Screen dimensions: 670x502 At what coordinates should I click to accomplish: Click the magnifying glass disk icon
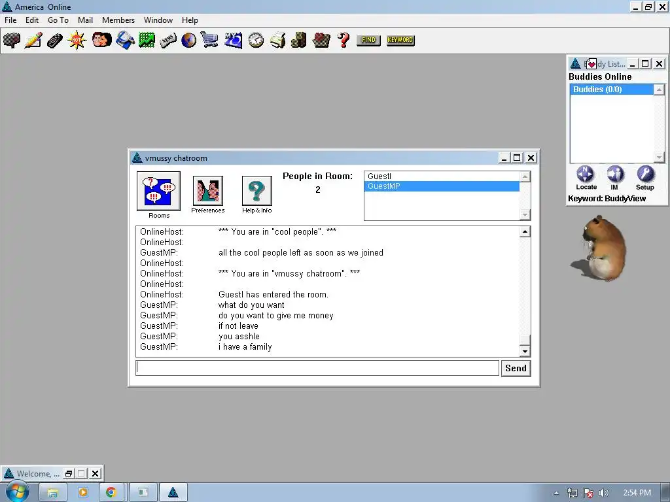click(x=125, y=40)
